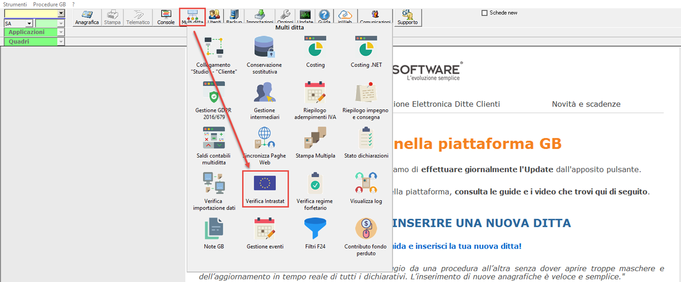Open the Importazioni toolbar button
The width and height of the screenshot is (681, 282).
tap(260, 17)
